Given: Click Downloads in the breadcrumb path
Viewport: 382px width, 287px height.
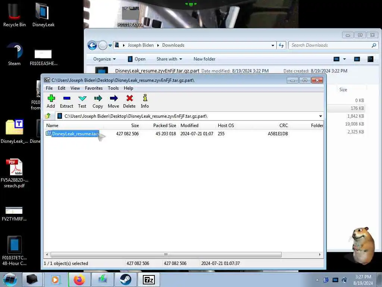Looking at the screenshot, I should click(x=173, y=45).
